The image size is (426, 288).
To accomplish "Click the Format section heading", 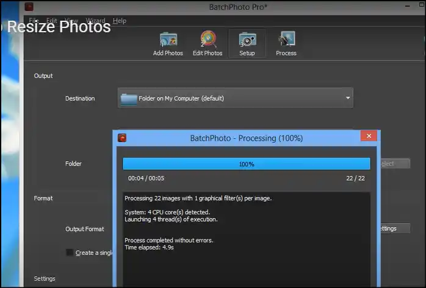I will click(x=43, y=198).
